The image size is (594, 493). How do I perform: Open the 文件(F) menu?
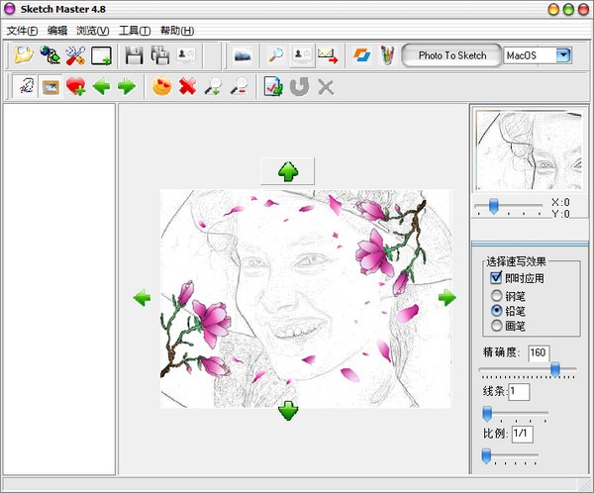22,31
